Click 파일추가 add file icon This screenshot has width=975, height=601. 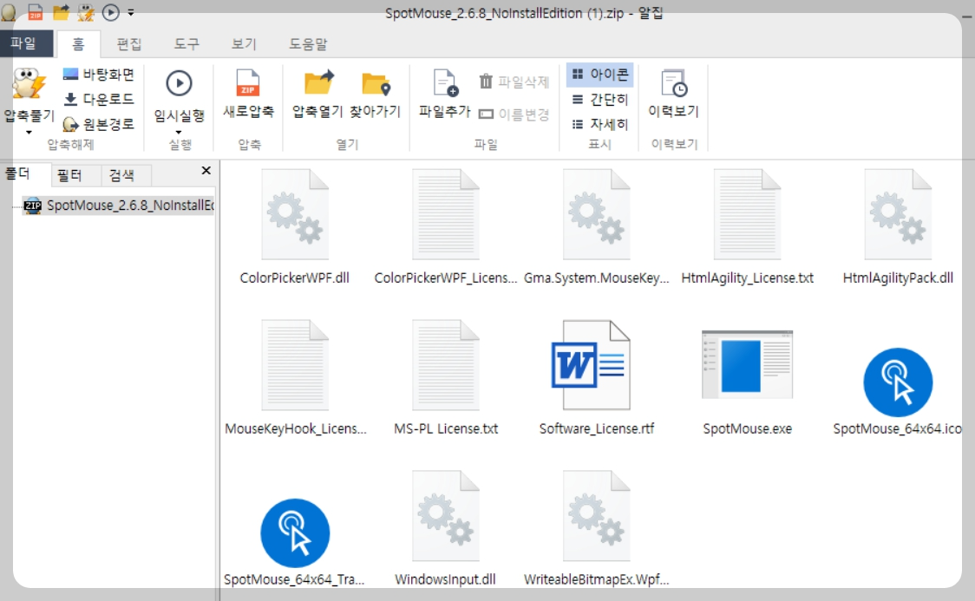[x=445, y=83]
